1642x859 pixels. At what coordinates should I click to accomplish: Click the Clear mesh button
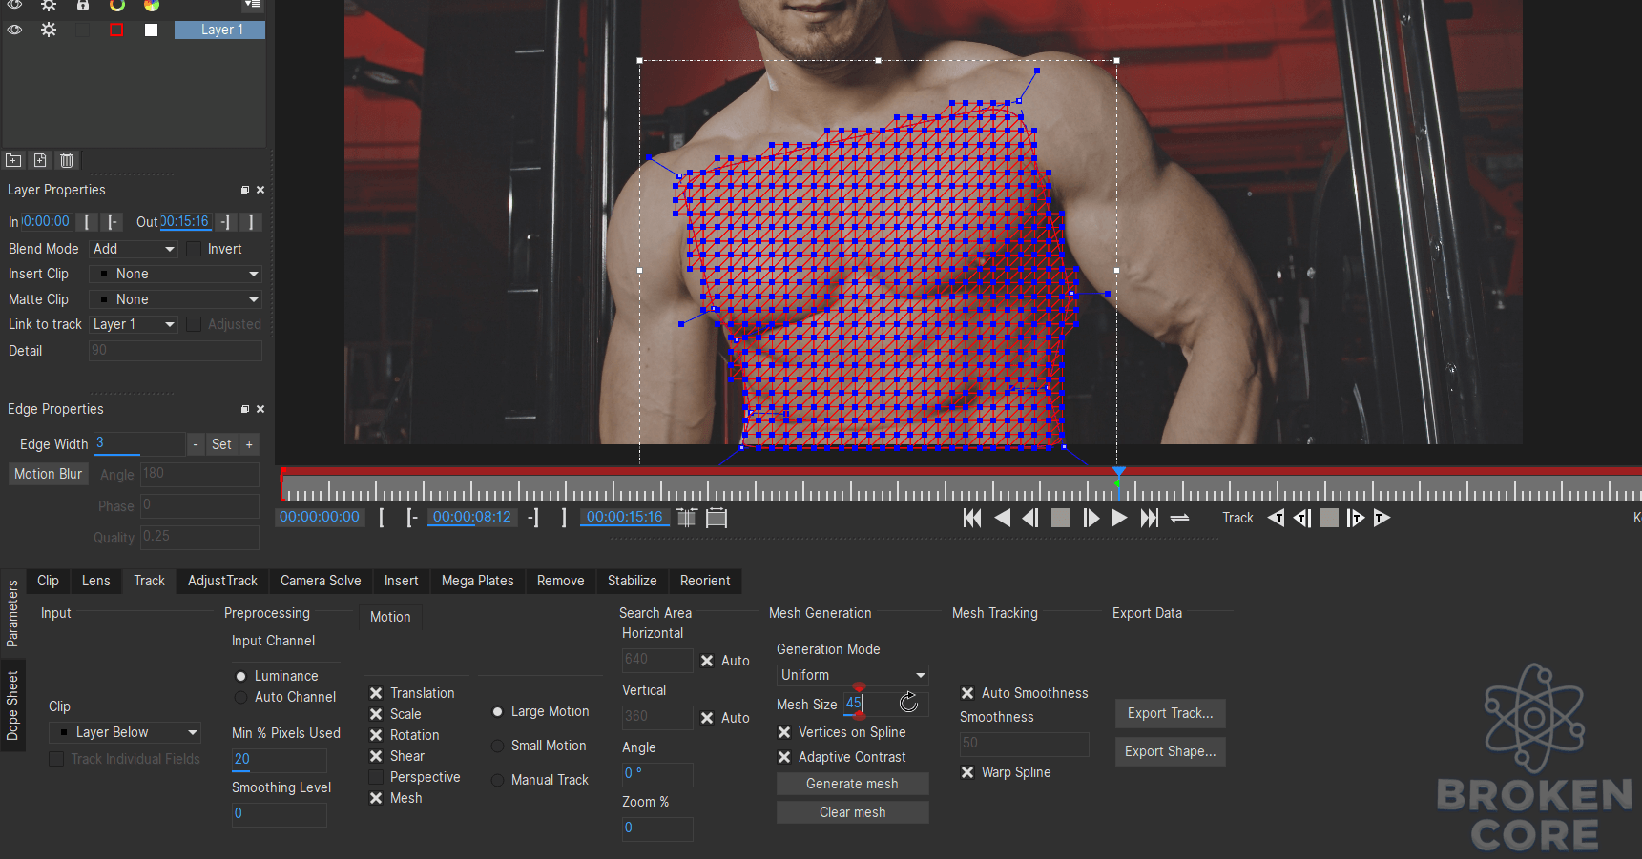(852, 812)
